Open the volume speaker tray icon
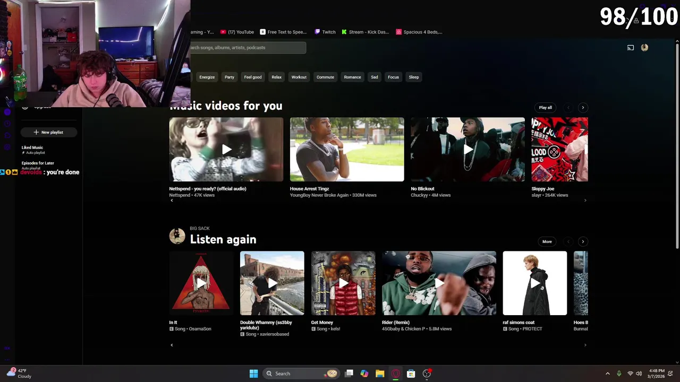 pos(639,374)
